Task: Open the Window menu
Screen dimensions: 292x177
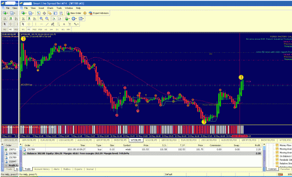Action: [x=69, y=8]
